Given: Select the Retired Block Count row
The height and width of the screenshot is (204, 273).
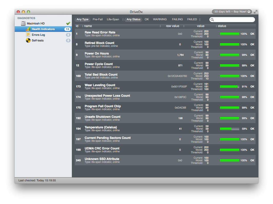Looking at the screenshot, I should 165,44.
